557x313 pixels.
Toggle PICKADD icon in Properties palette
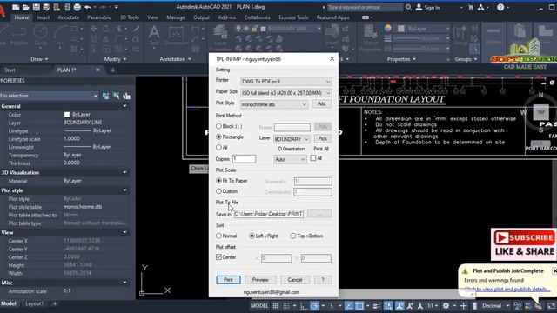105,96
